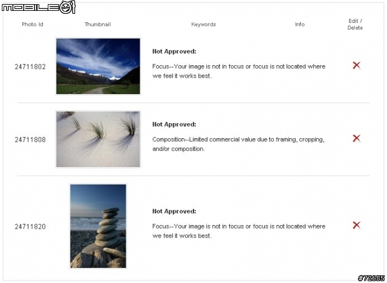Click the Info column header
The image size is (387, 283).
pos(300,24)
